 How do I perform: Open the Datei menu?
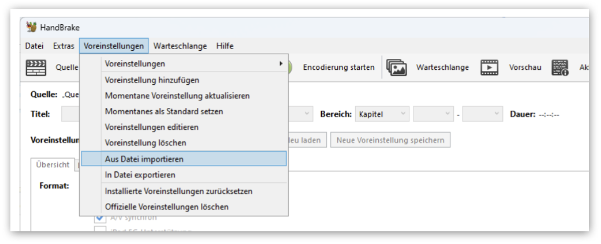tap(34, 46)
